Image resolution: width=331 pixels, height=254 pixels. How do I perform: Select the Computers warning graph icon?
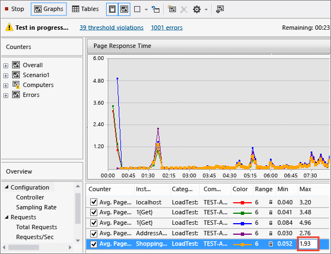[x=16, y=85]
